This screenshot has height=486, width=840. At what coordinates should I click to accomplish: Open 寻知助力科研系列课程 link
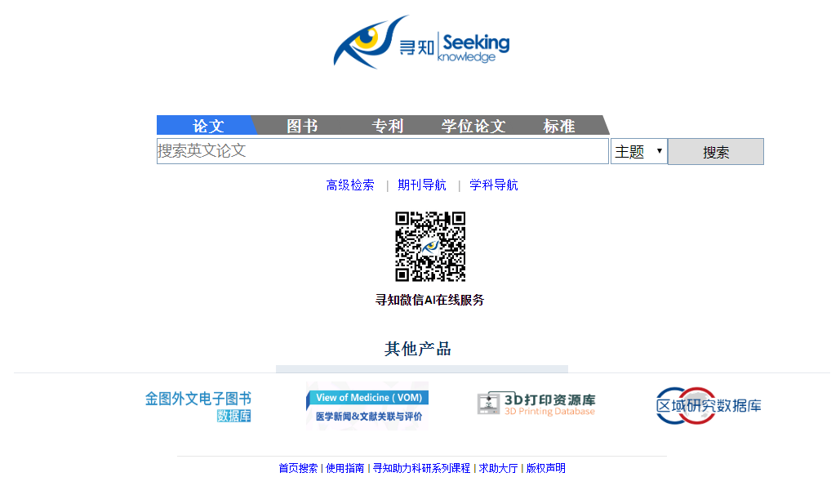(421, 468)
